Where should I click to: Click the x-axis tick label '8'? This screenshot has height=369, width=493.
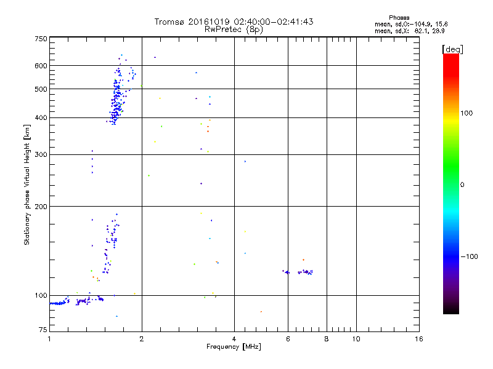pos(327,339)
